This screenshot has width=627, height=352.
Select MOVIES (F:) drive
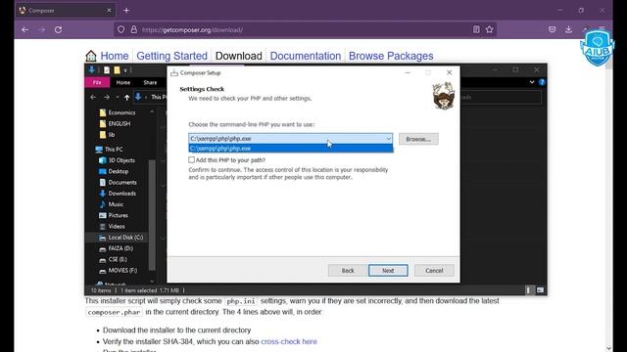(x=119, y=270)
